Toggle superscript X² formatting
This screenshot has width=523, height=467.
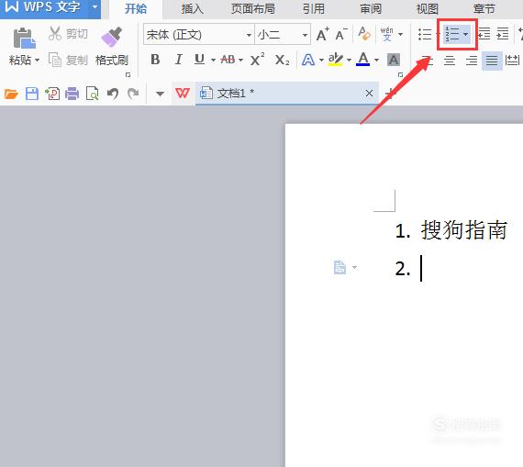coord(258,60)
